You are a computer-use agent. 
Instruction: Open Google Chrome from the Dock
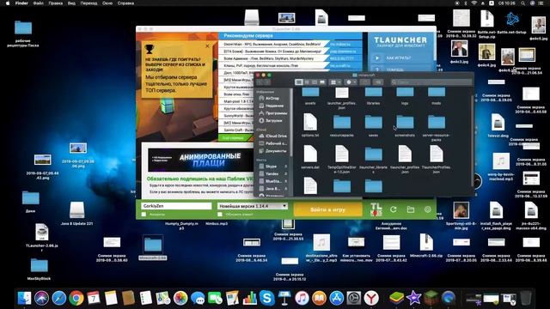76,298
